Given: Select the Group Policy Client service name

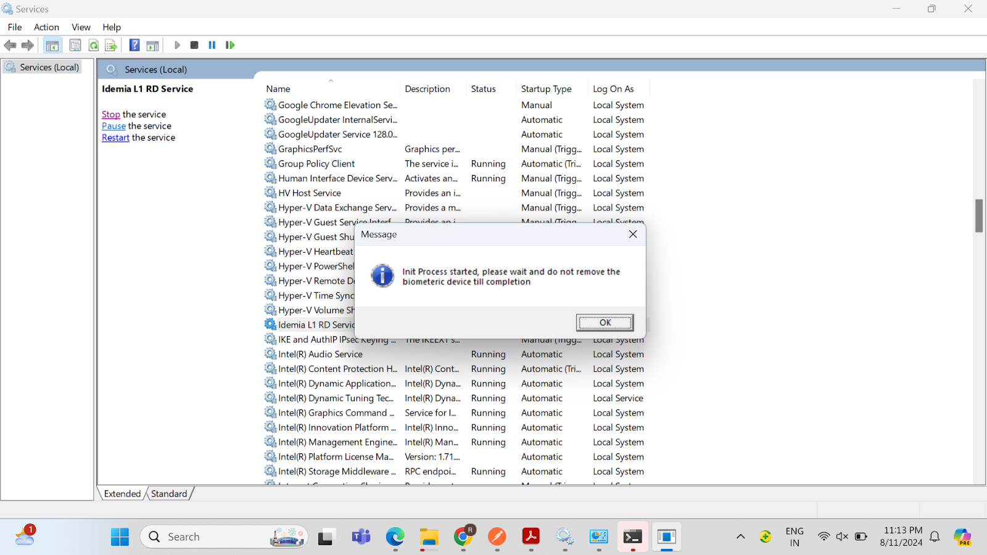Looking at the screenshot, I should [x=316, y=163].
